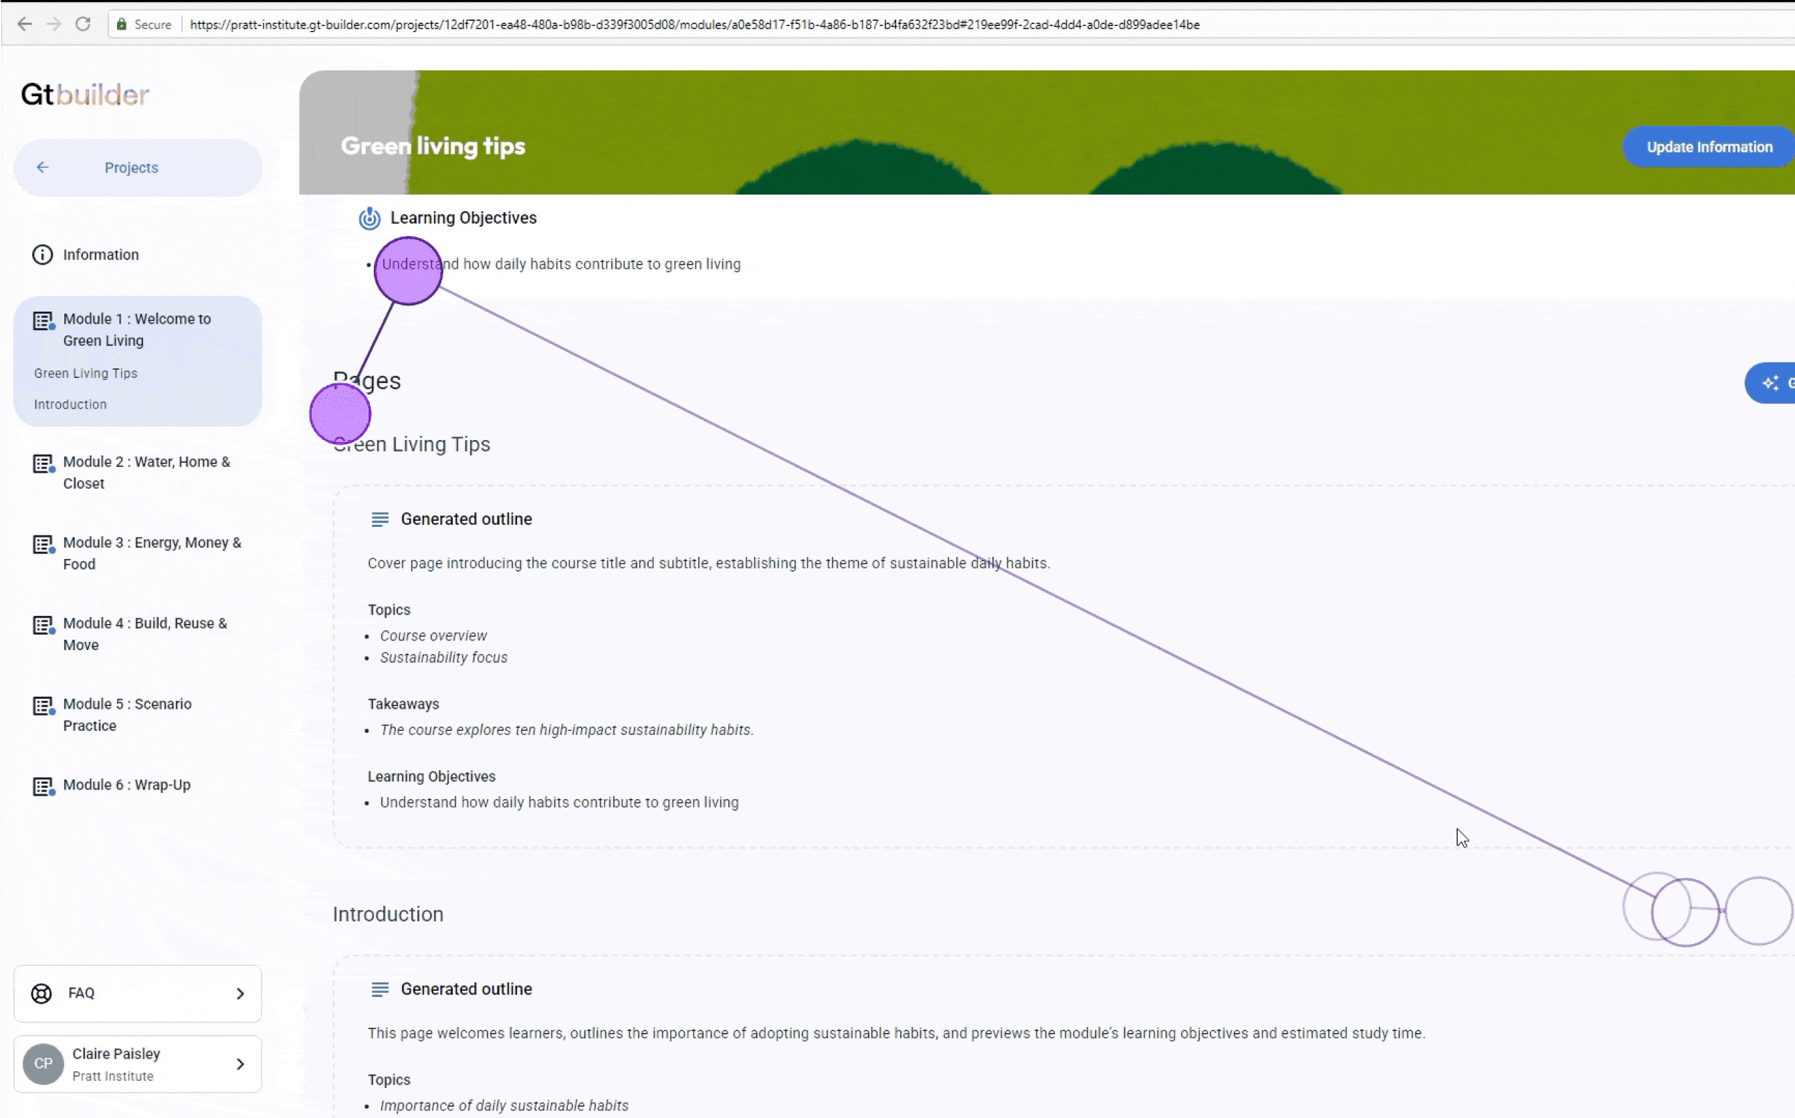Click the FAQ lifebuoy icon
The height and width of the screenshot is (1118, 1795).
pyautogui.click(x=41, y=993)
